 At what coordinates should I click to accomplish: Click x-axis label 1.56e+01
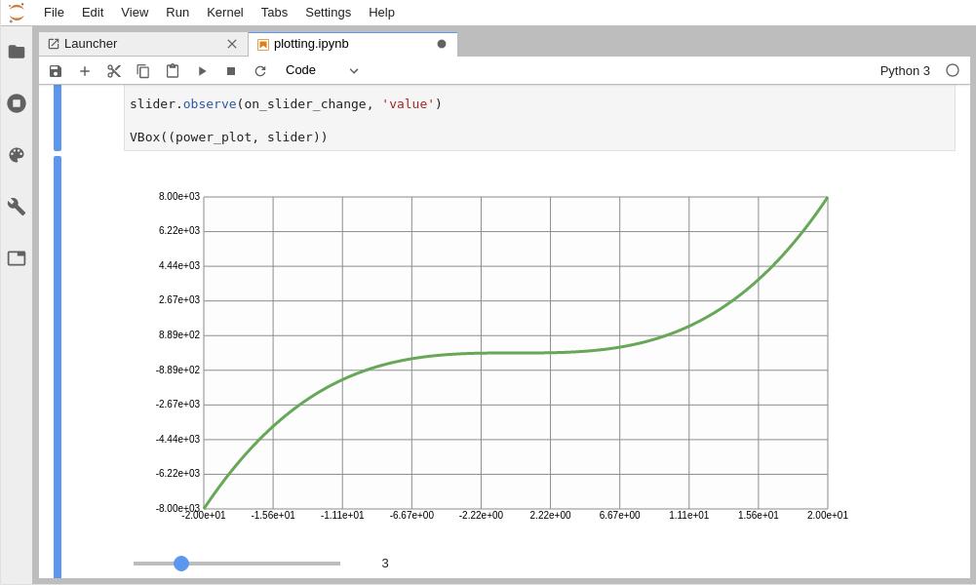[x=759, y=516]
